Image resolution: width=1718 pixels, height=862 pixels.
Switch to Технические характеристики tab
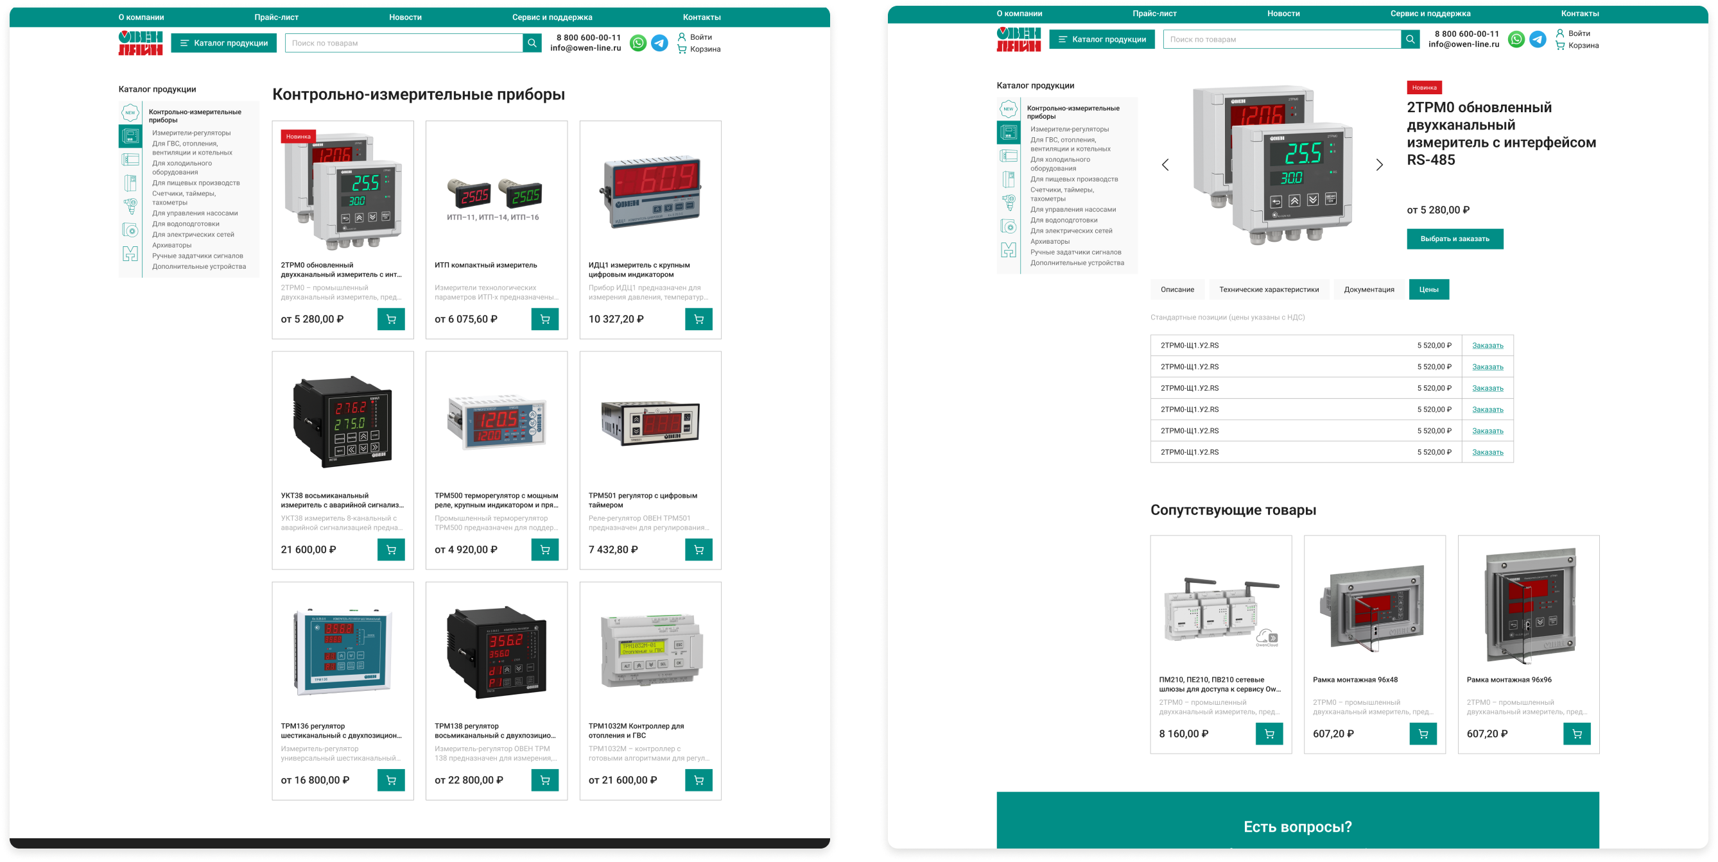[x=1269, y=290]
